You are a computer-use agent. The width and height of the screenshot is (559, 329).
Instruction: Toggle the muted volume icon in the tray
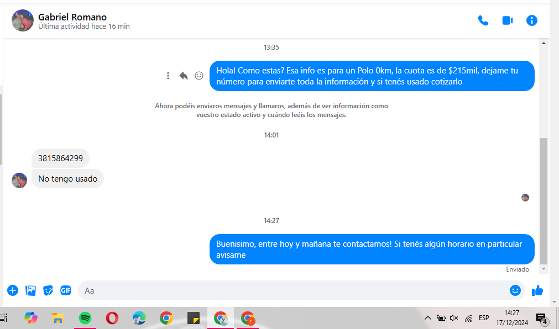(454, 318)
